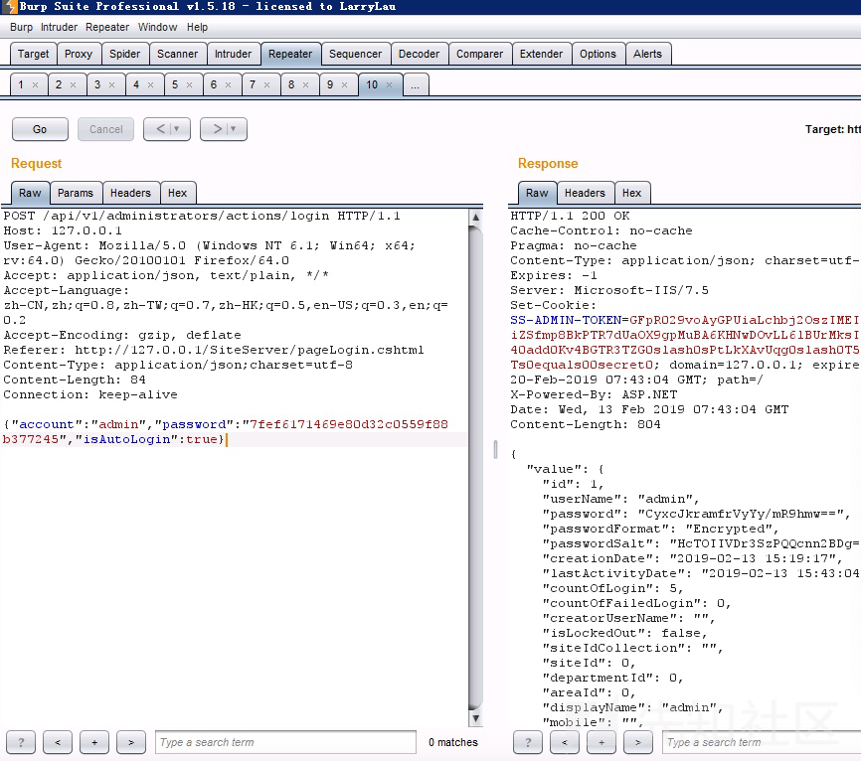
Task: Switch to the Decoder tab
Action: 419,54
